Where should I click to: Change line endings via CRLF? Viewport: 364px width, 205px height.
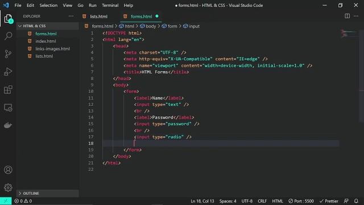tap(262, 201)
